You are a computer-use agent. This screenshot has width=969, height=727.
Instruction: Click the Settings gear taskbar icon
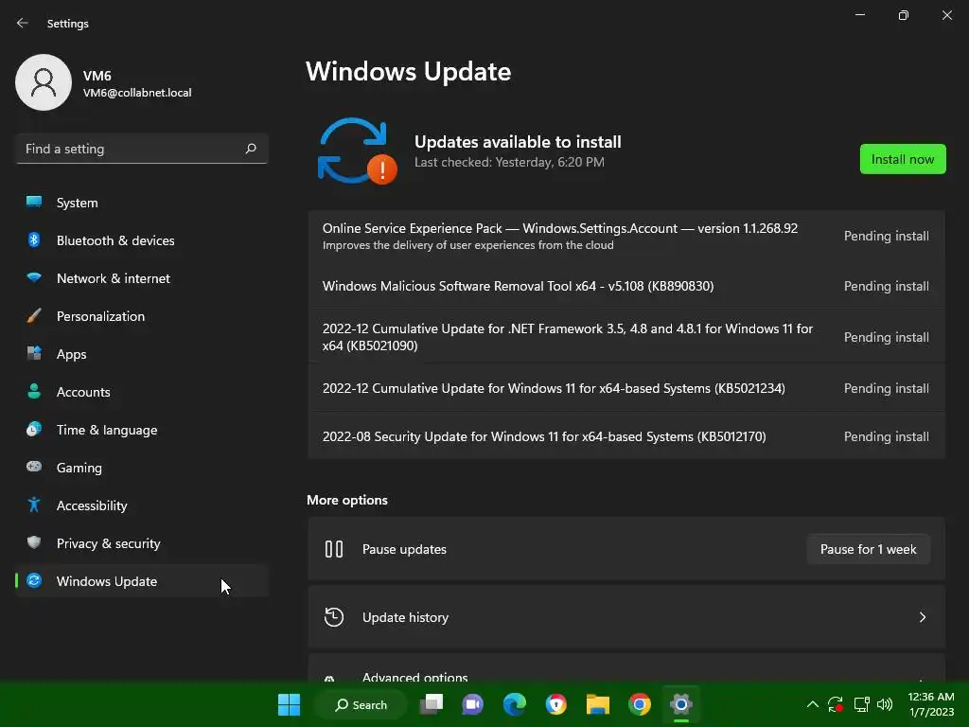(x=681, y=704)
